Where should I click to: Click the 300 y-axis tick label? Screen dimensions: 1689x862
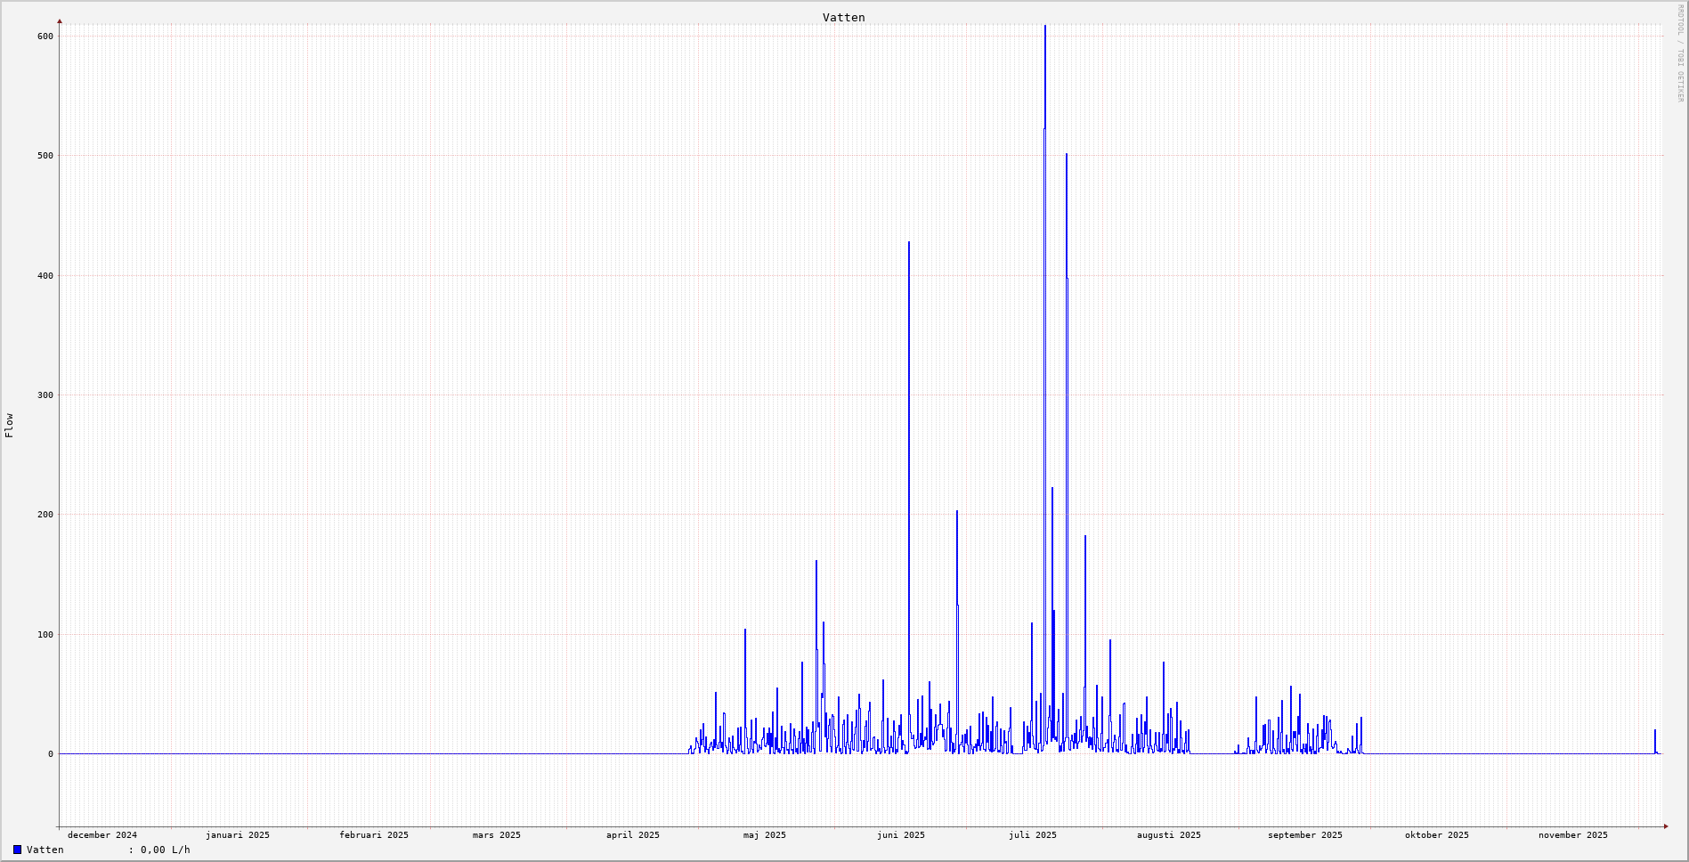tap(45, 395)
